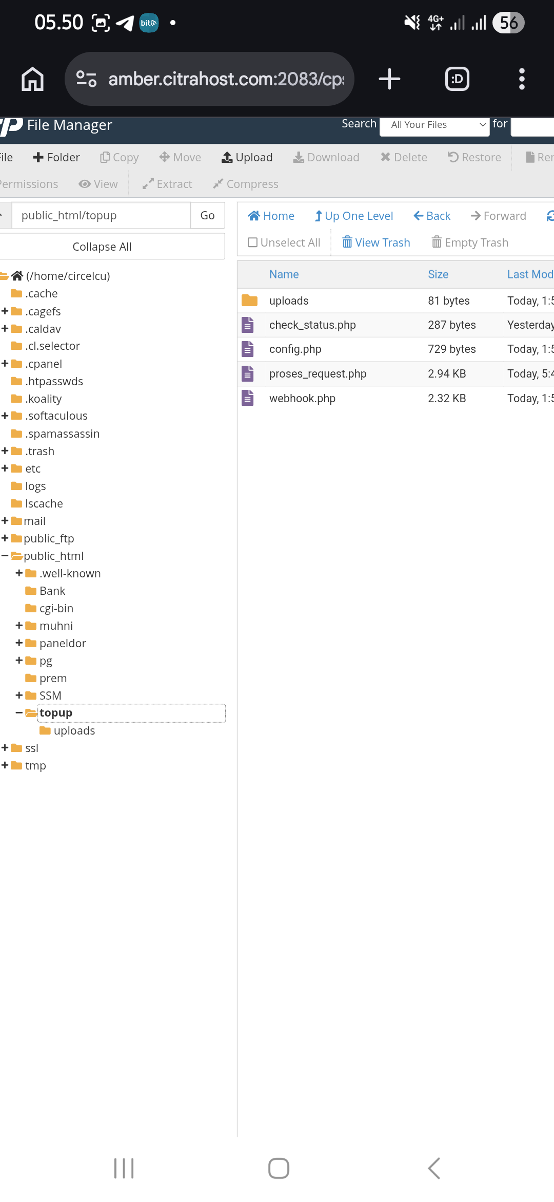
Task: Create a new folder with + Folder
Action: tap(56, 157)
